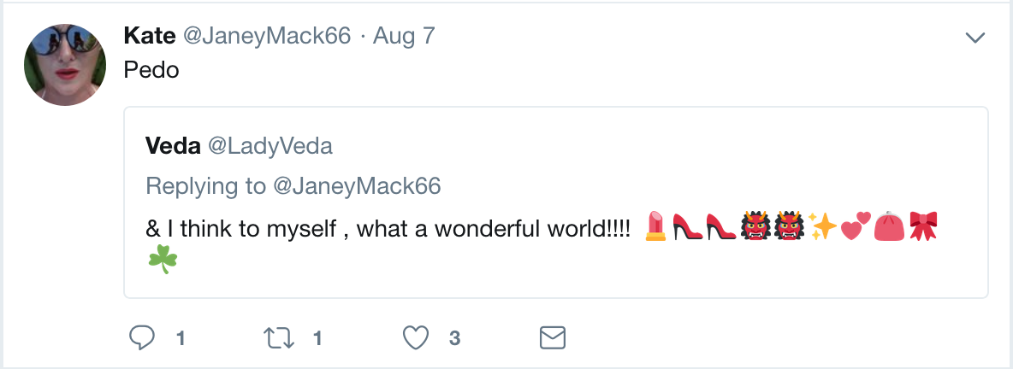Click the @LadyVeda handle in quoted tweet
1013x369 pixels.
(x=270, y=146)
